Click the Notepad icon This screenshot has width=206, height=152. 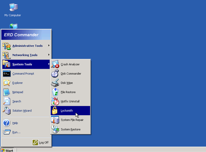pyautogui.click(x=6, y=92)
